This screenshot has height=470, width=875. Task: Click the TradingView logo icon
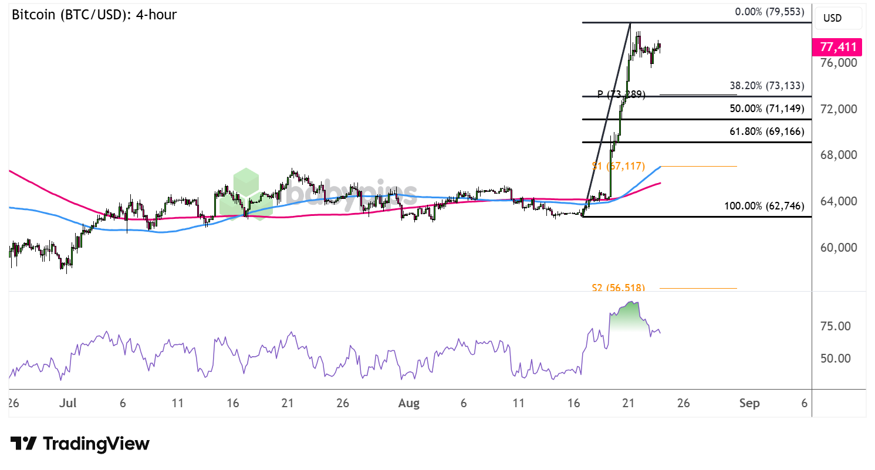pos(24,444)
